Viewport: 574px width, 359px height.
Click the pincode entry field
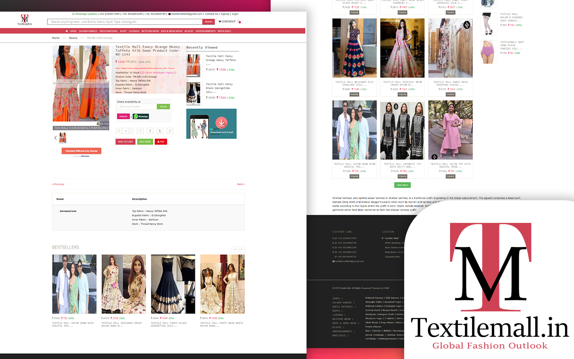click(x=137, y=107)
